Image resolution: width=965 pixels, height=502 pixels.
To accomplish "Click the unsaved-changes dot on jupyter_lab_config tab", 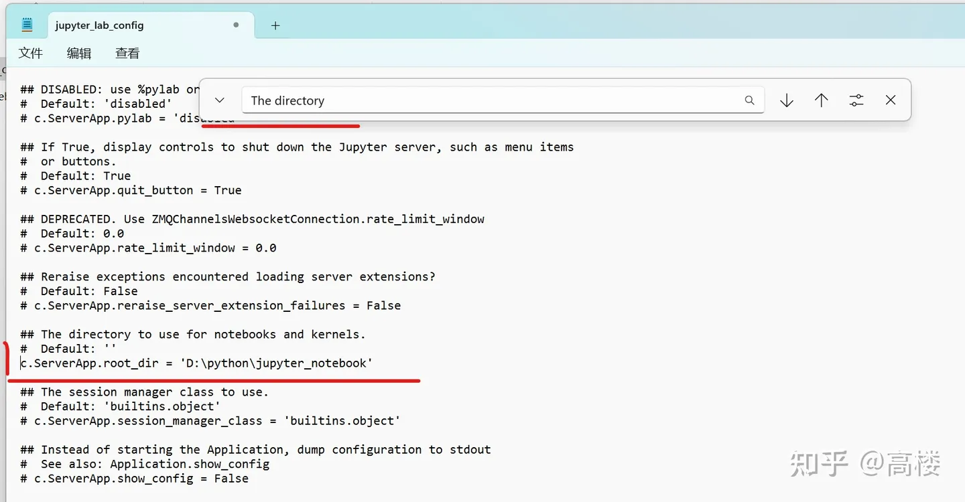I will (x=236, y=25).
